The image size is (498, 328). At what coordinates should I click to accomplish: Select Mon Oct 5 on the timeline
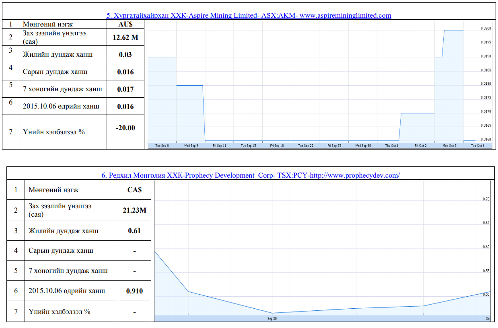(x=449, y=146)
